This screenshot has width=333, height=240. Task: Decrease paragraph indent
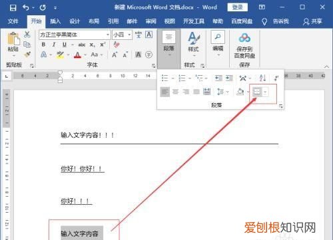pos(218,78)
